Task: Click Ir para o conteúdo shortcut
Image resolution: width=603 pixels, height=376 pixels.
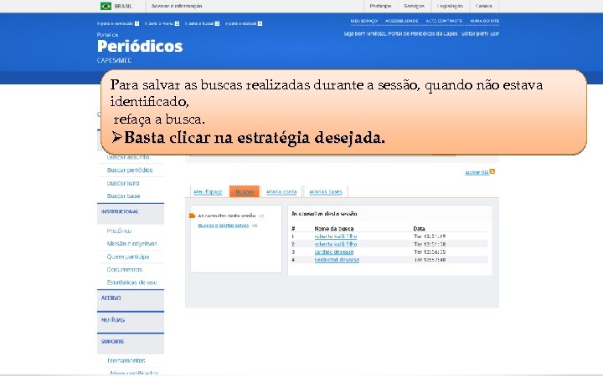Action: [118, 23]
